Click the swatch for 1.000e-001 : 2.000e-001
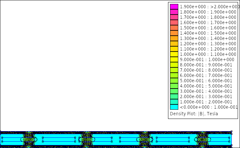Image resolution: width=240 pixels, height=148 pixels. coord(174,102)
